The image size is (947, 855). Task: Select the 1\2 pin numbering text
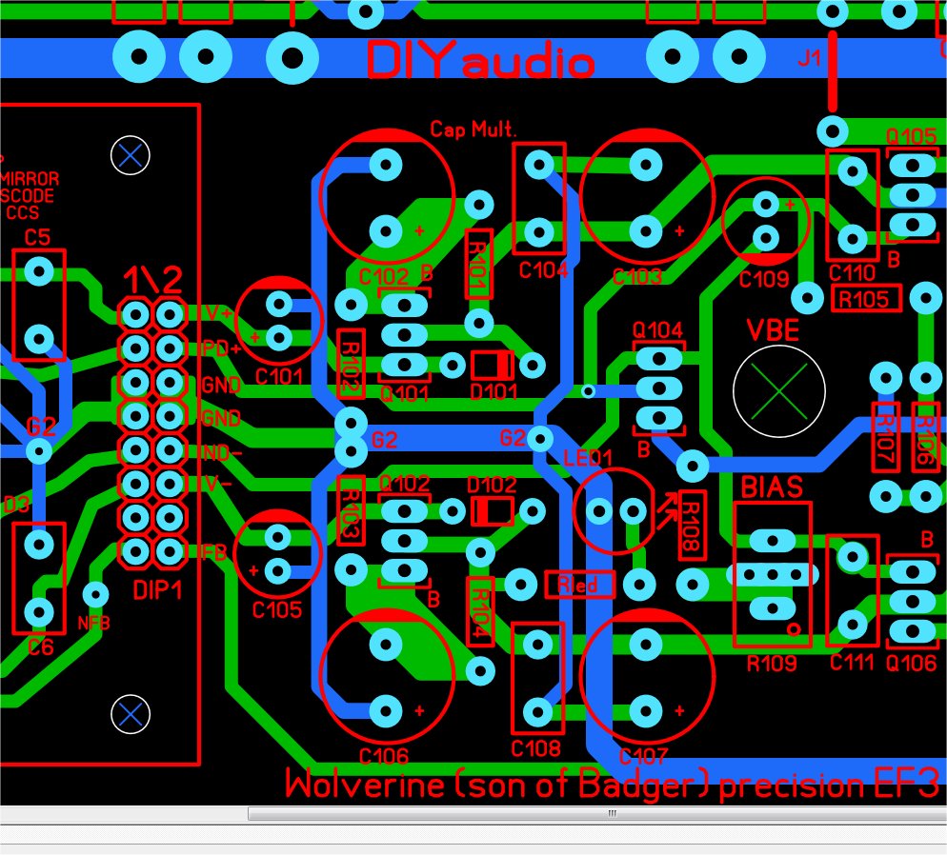tap(152, 280)
